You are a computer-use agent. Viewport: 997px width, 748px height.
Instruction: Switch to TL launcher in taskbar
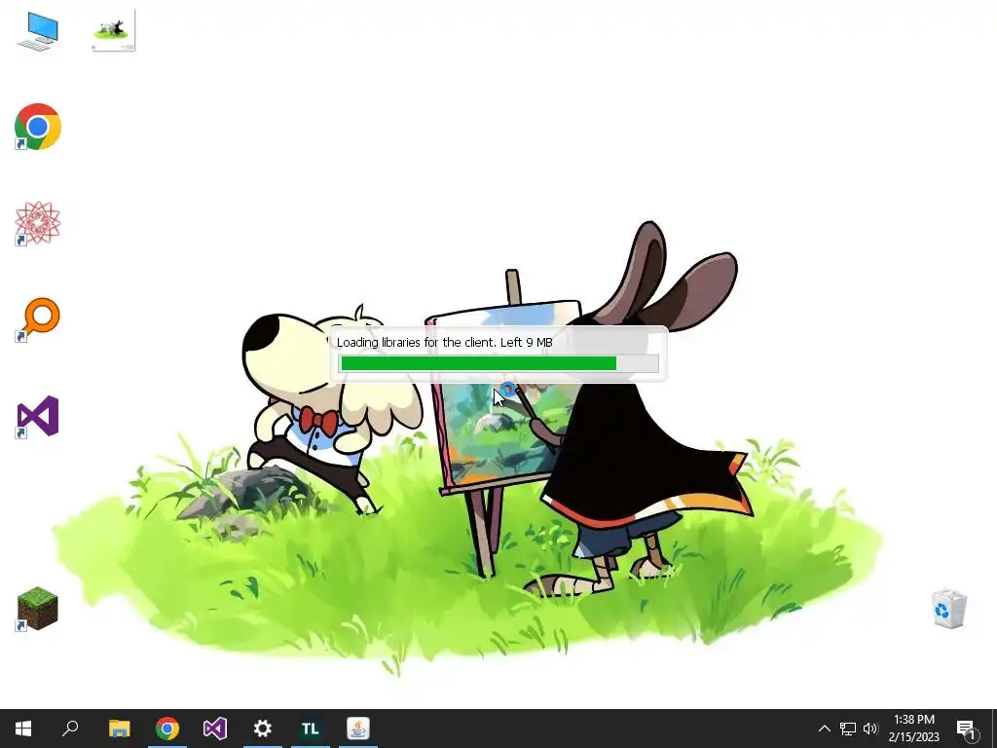[311, 729]
